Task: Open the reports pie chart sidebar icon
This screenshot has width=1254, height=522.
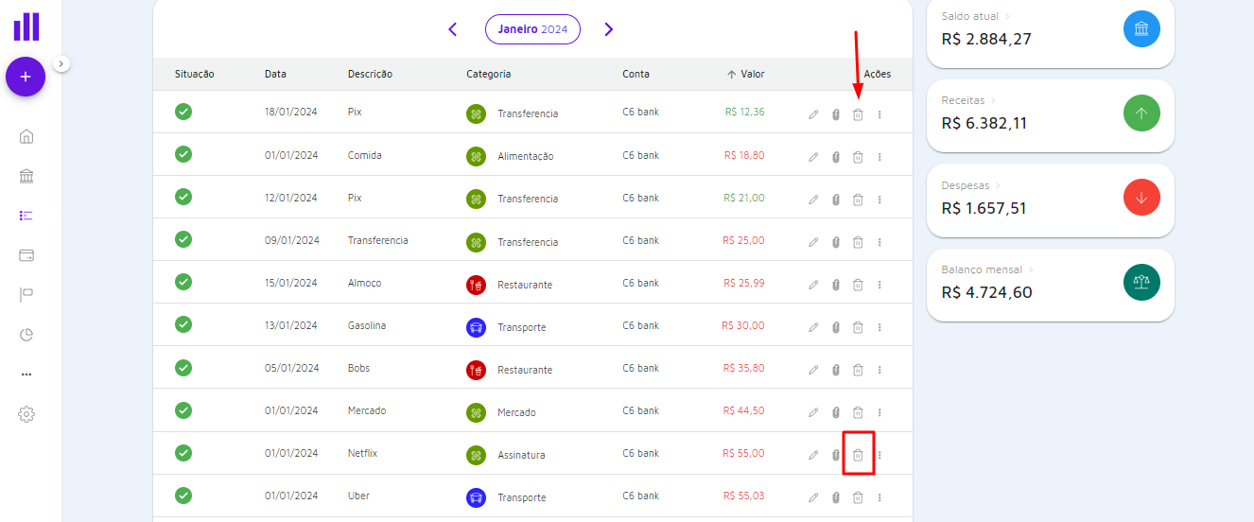Action: click(26, 335)
